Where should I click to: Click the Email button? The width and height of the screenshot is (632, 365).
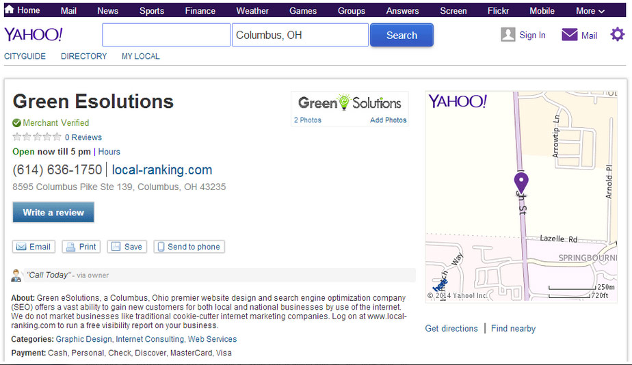tap(34, 247)
